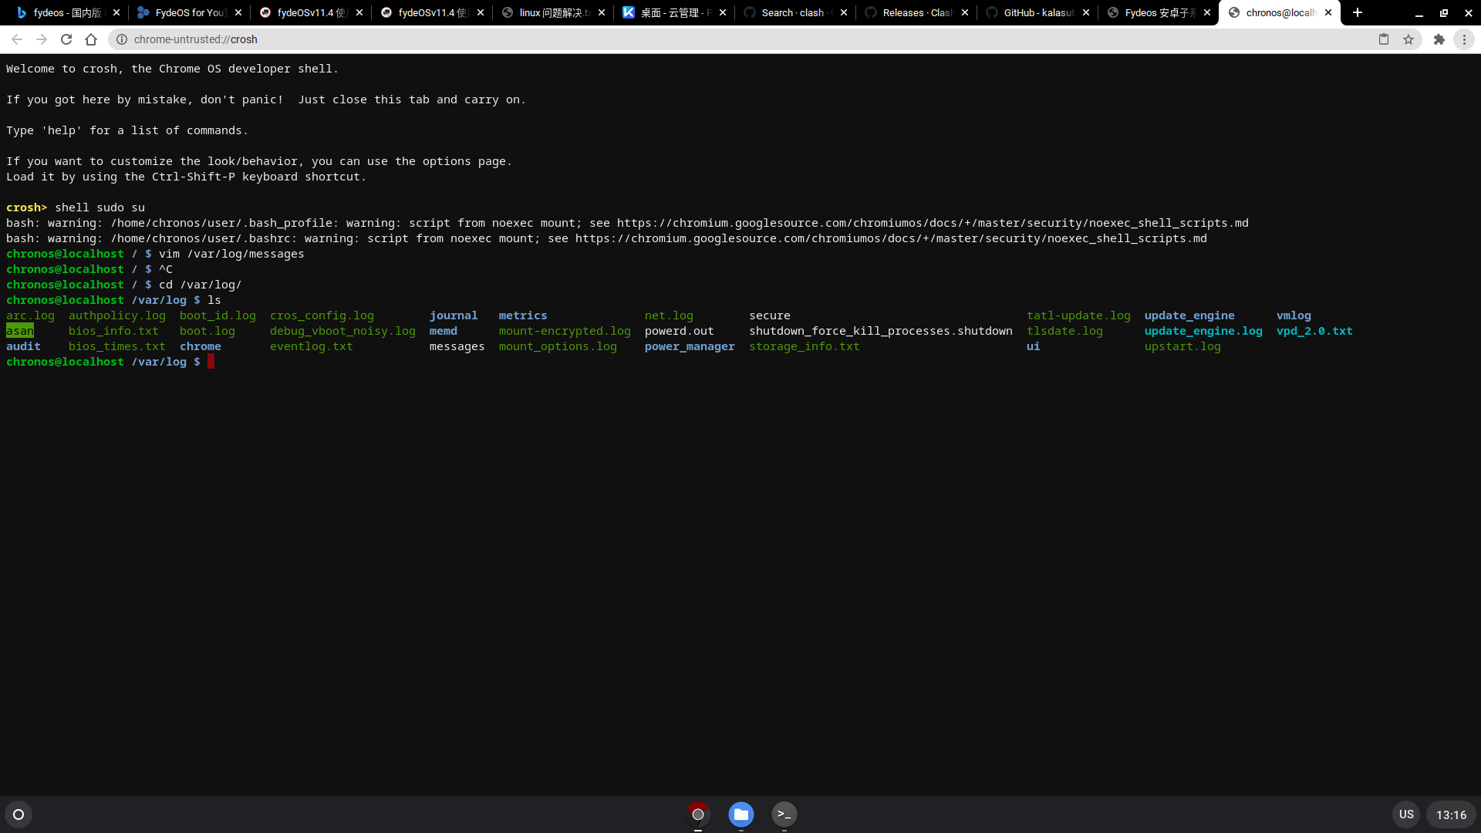Click the browser back arrow

[x=17, y=39]
